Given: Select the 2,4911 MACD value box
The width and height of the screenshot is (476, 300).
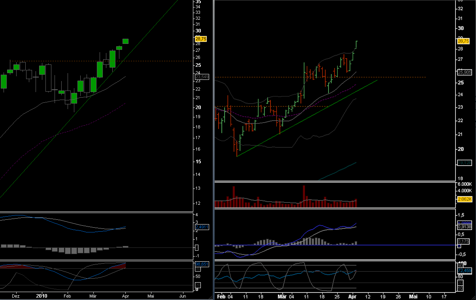Looking at the screenshot, I should pyautogui.click(x=201, y=226).
